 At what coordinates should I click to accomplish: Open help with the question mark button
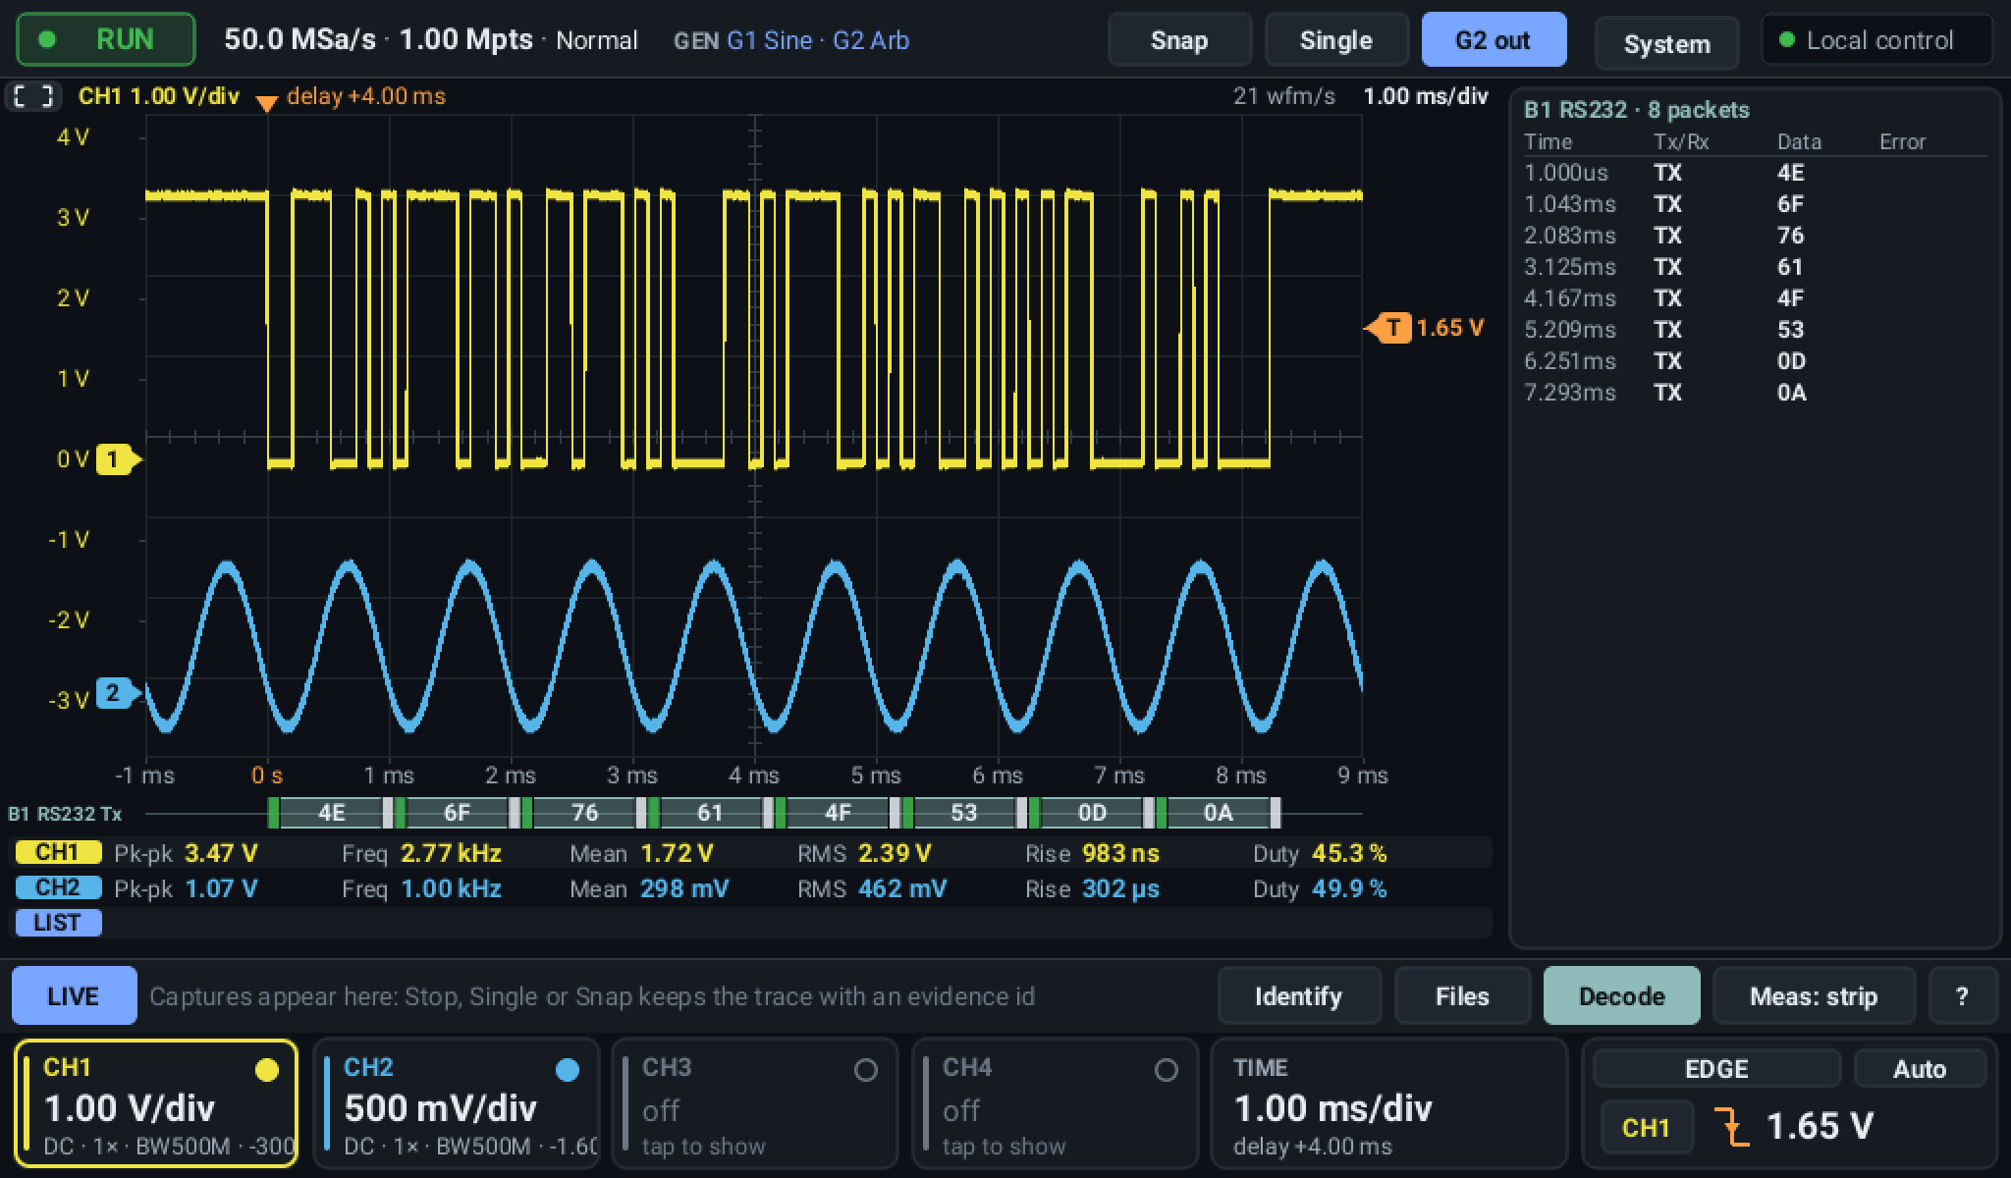click(x=1962, y=996)
